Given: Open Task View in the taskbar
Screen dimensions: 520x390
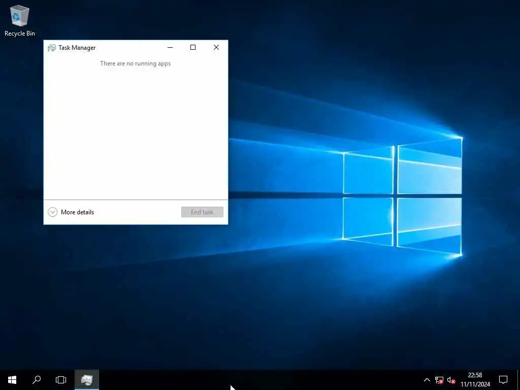Looking at the screenshot, I should [61, 380].
